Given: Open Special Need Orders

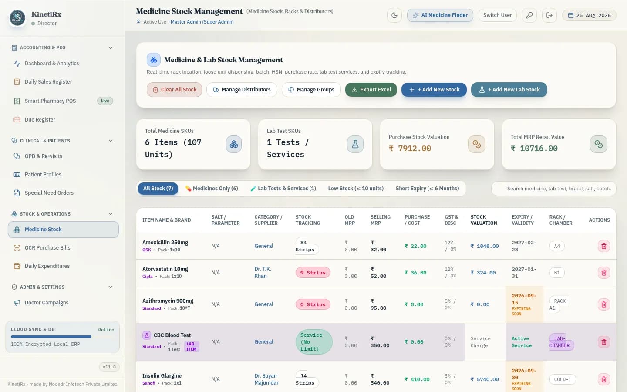Looking at the screenshot, I should 63,193.
